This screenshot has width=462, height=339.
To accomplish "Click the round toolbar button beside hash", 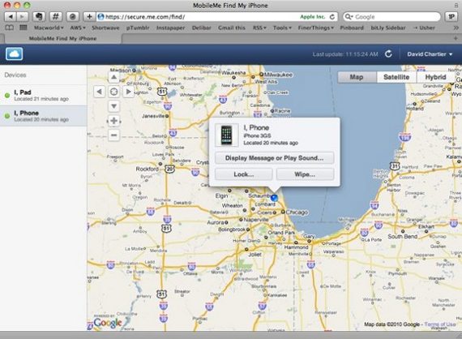I will pyautogui.click(x=72, y=17).
